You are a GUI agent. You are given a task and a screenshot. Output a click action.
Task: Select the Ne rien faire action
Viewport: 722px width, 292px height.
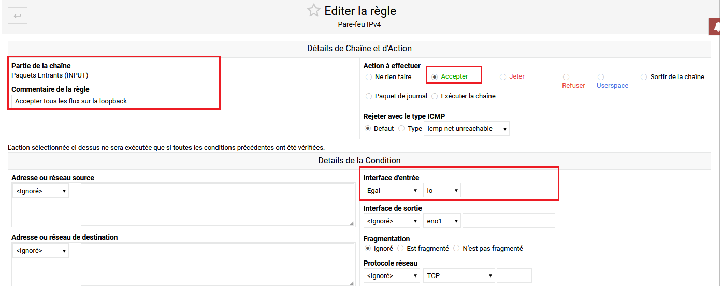point(369,77)
